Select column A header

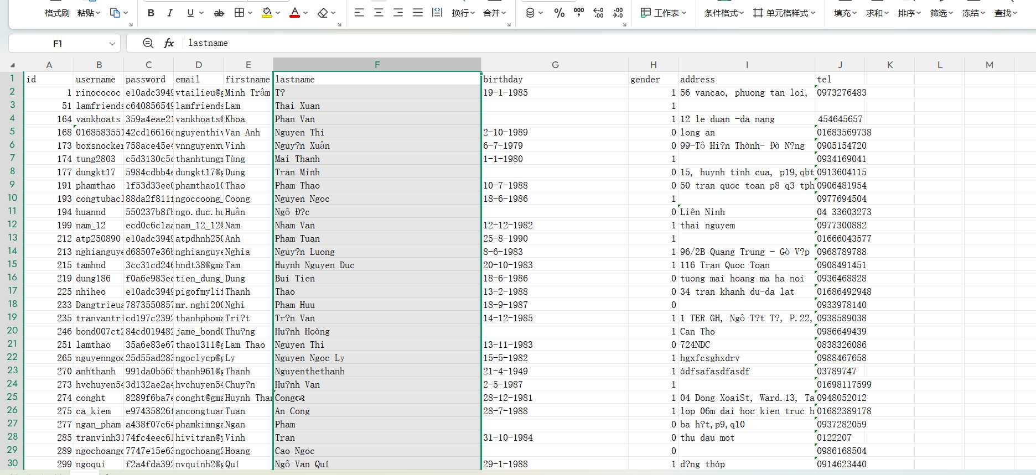coord(49,65)
